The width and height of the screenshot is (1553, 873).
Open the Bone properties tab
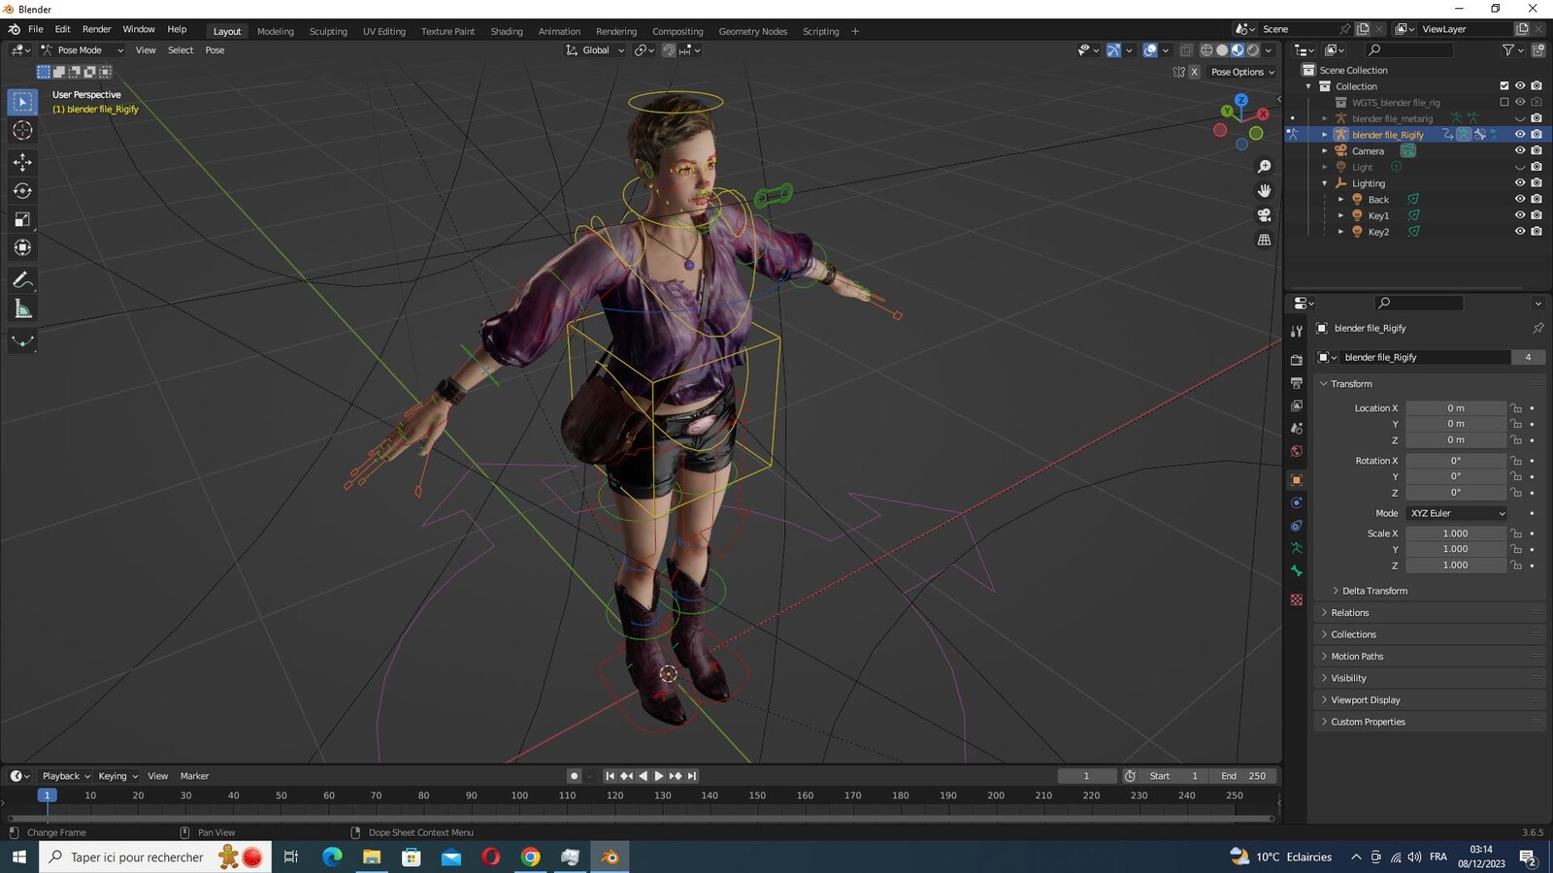(x=1297, y=571)
